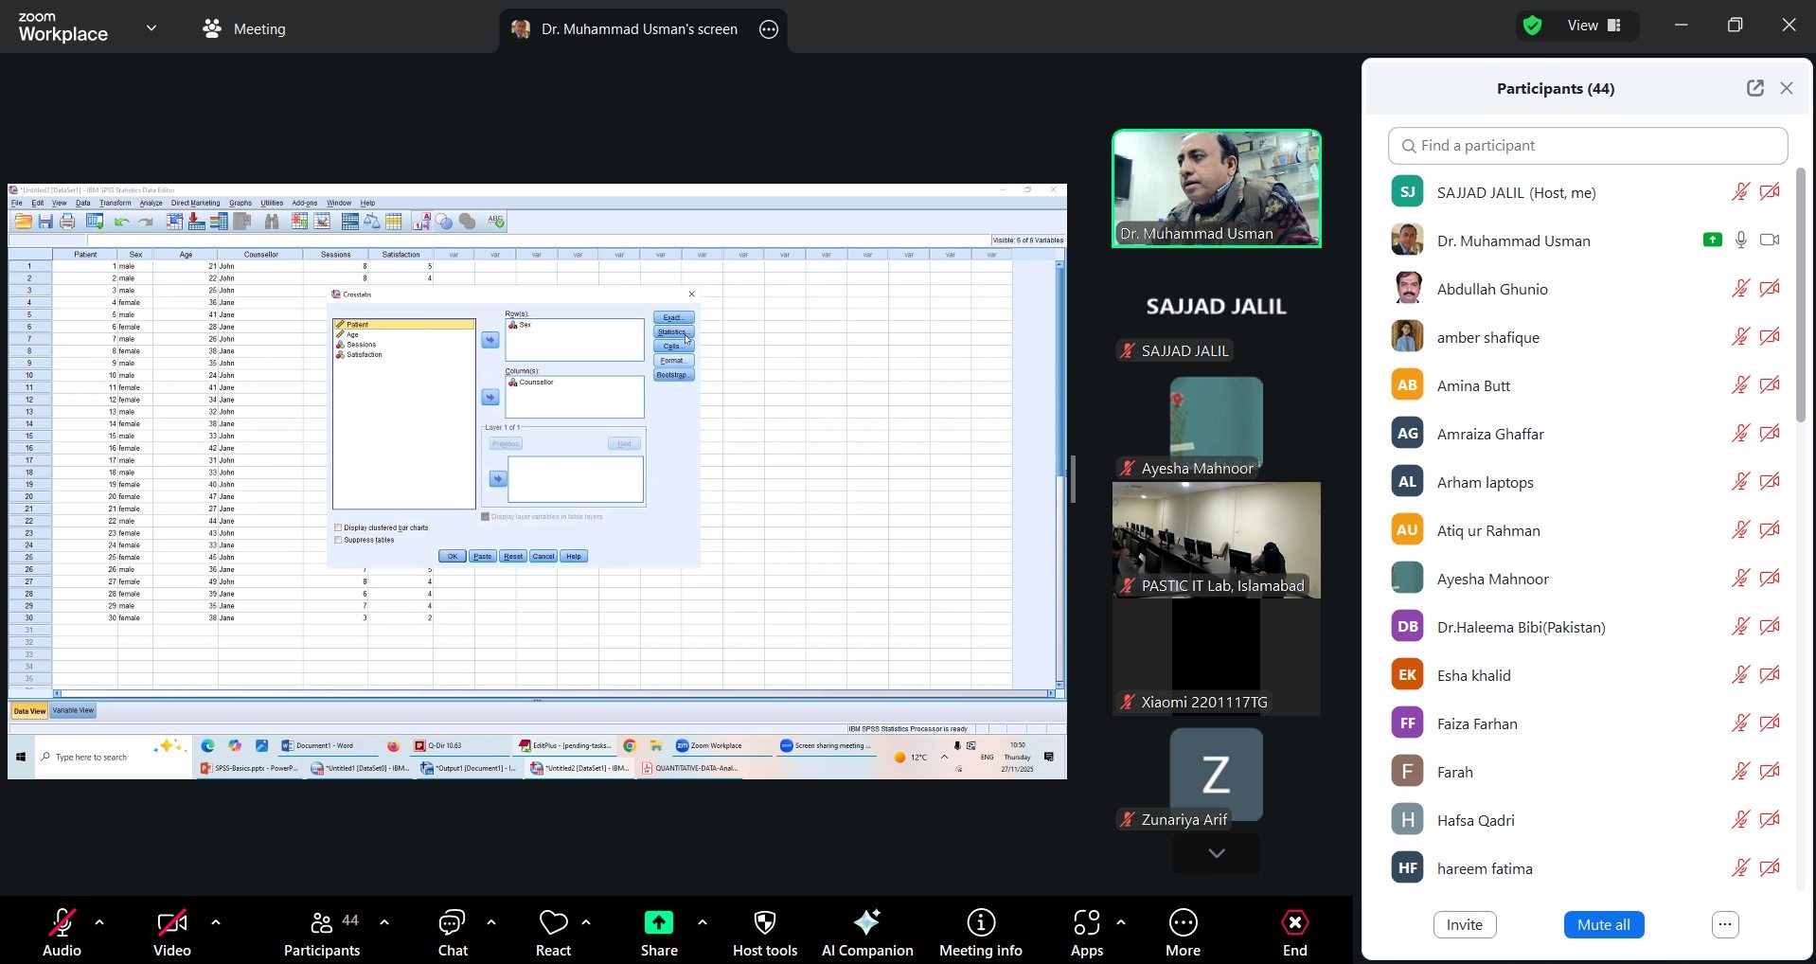
Task: Expand the Video options chevron
Action: click(x=216, y=923)
